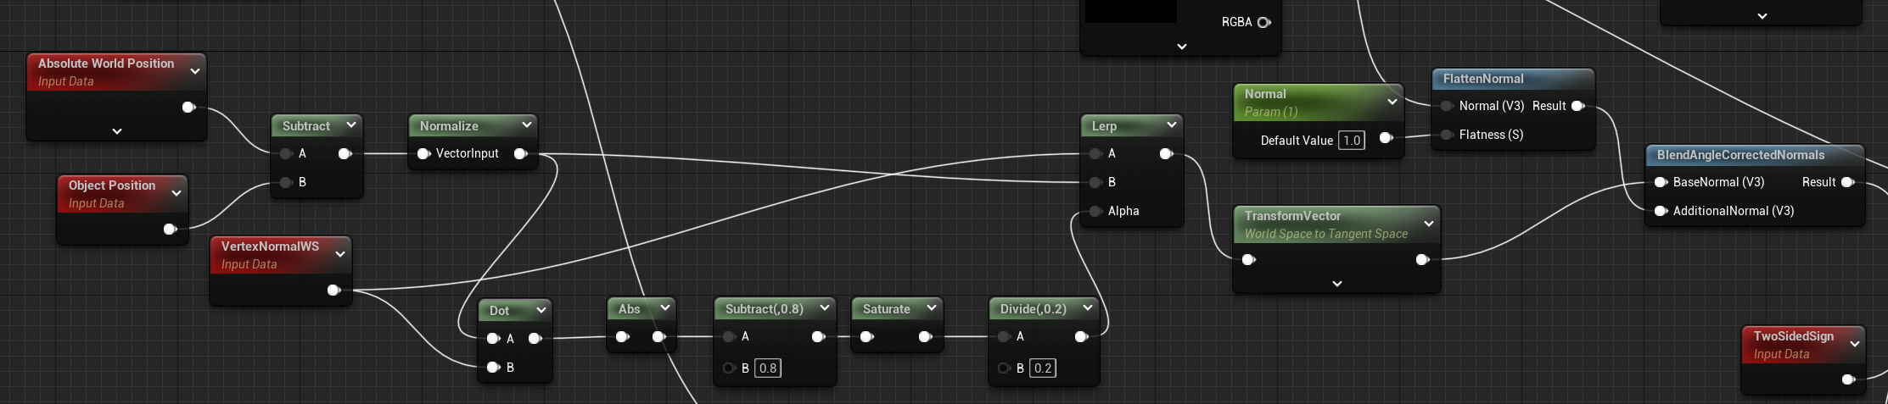Collapse the Absolute World Position node header chevron
The image size is (1888, 404).
point(195,71)
